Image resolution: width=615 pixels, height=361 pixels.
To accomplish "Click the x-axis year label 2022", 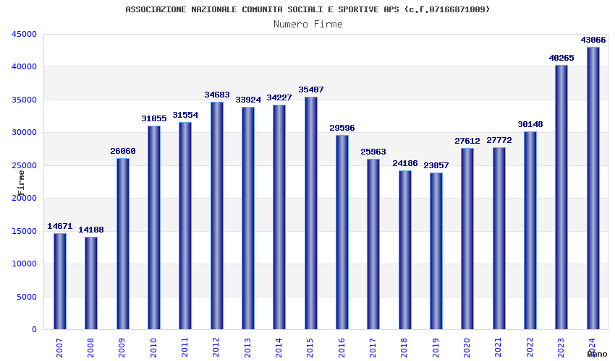I will (x=530, y=348).
